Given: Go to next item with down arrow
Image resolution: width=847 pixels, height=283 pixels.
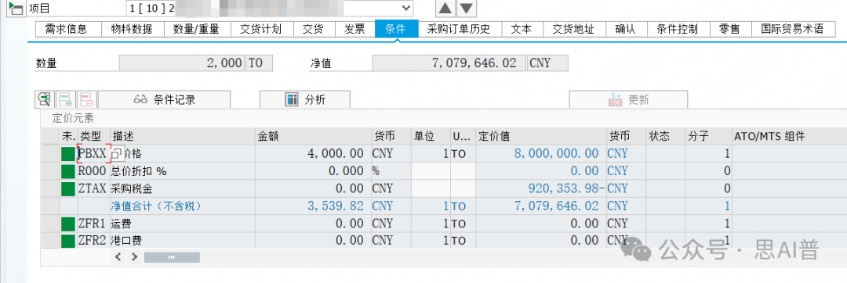Looking at the screenshot, I should click(x=466, y=8).
